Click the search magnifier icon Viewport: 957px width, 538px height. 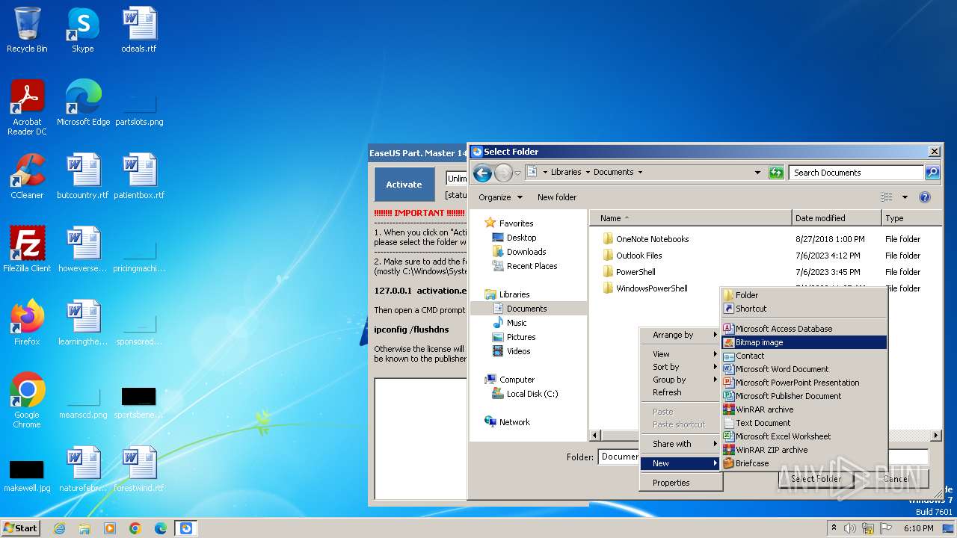(932, 173)
